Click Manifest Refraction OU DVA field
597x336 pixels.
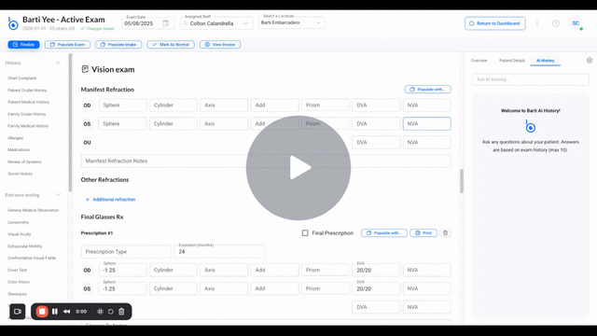coord(376,142)
